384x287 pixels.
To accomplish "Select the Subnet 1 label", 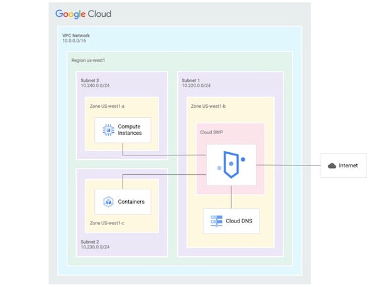I will (x=191, y=80).
